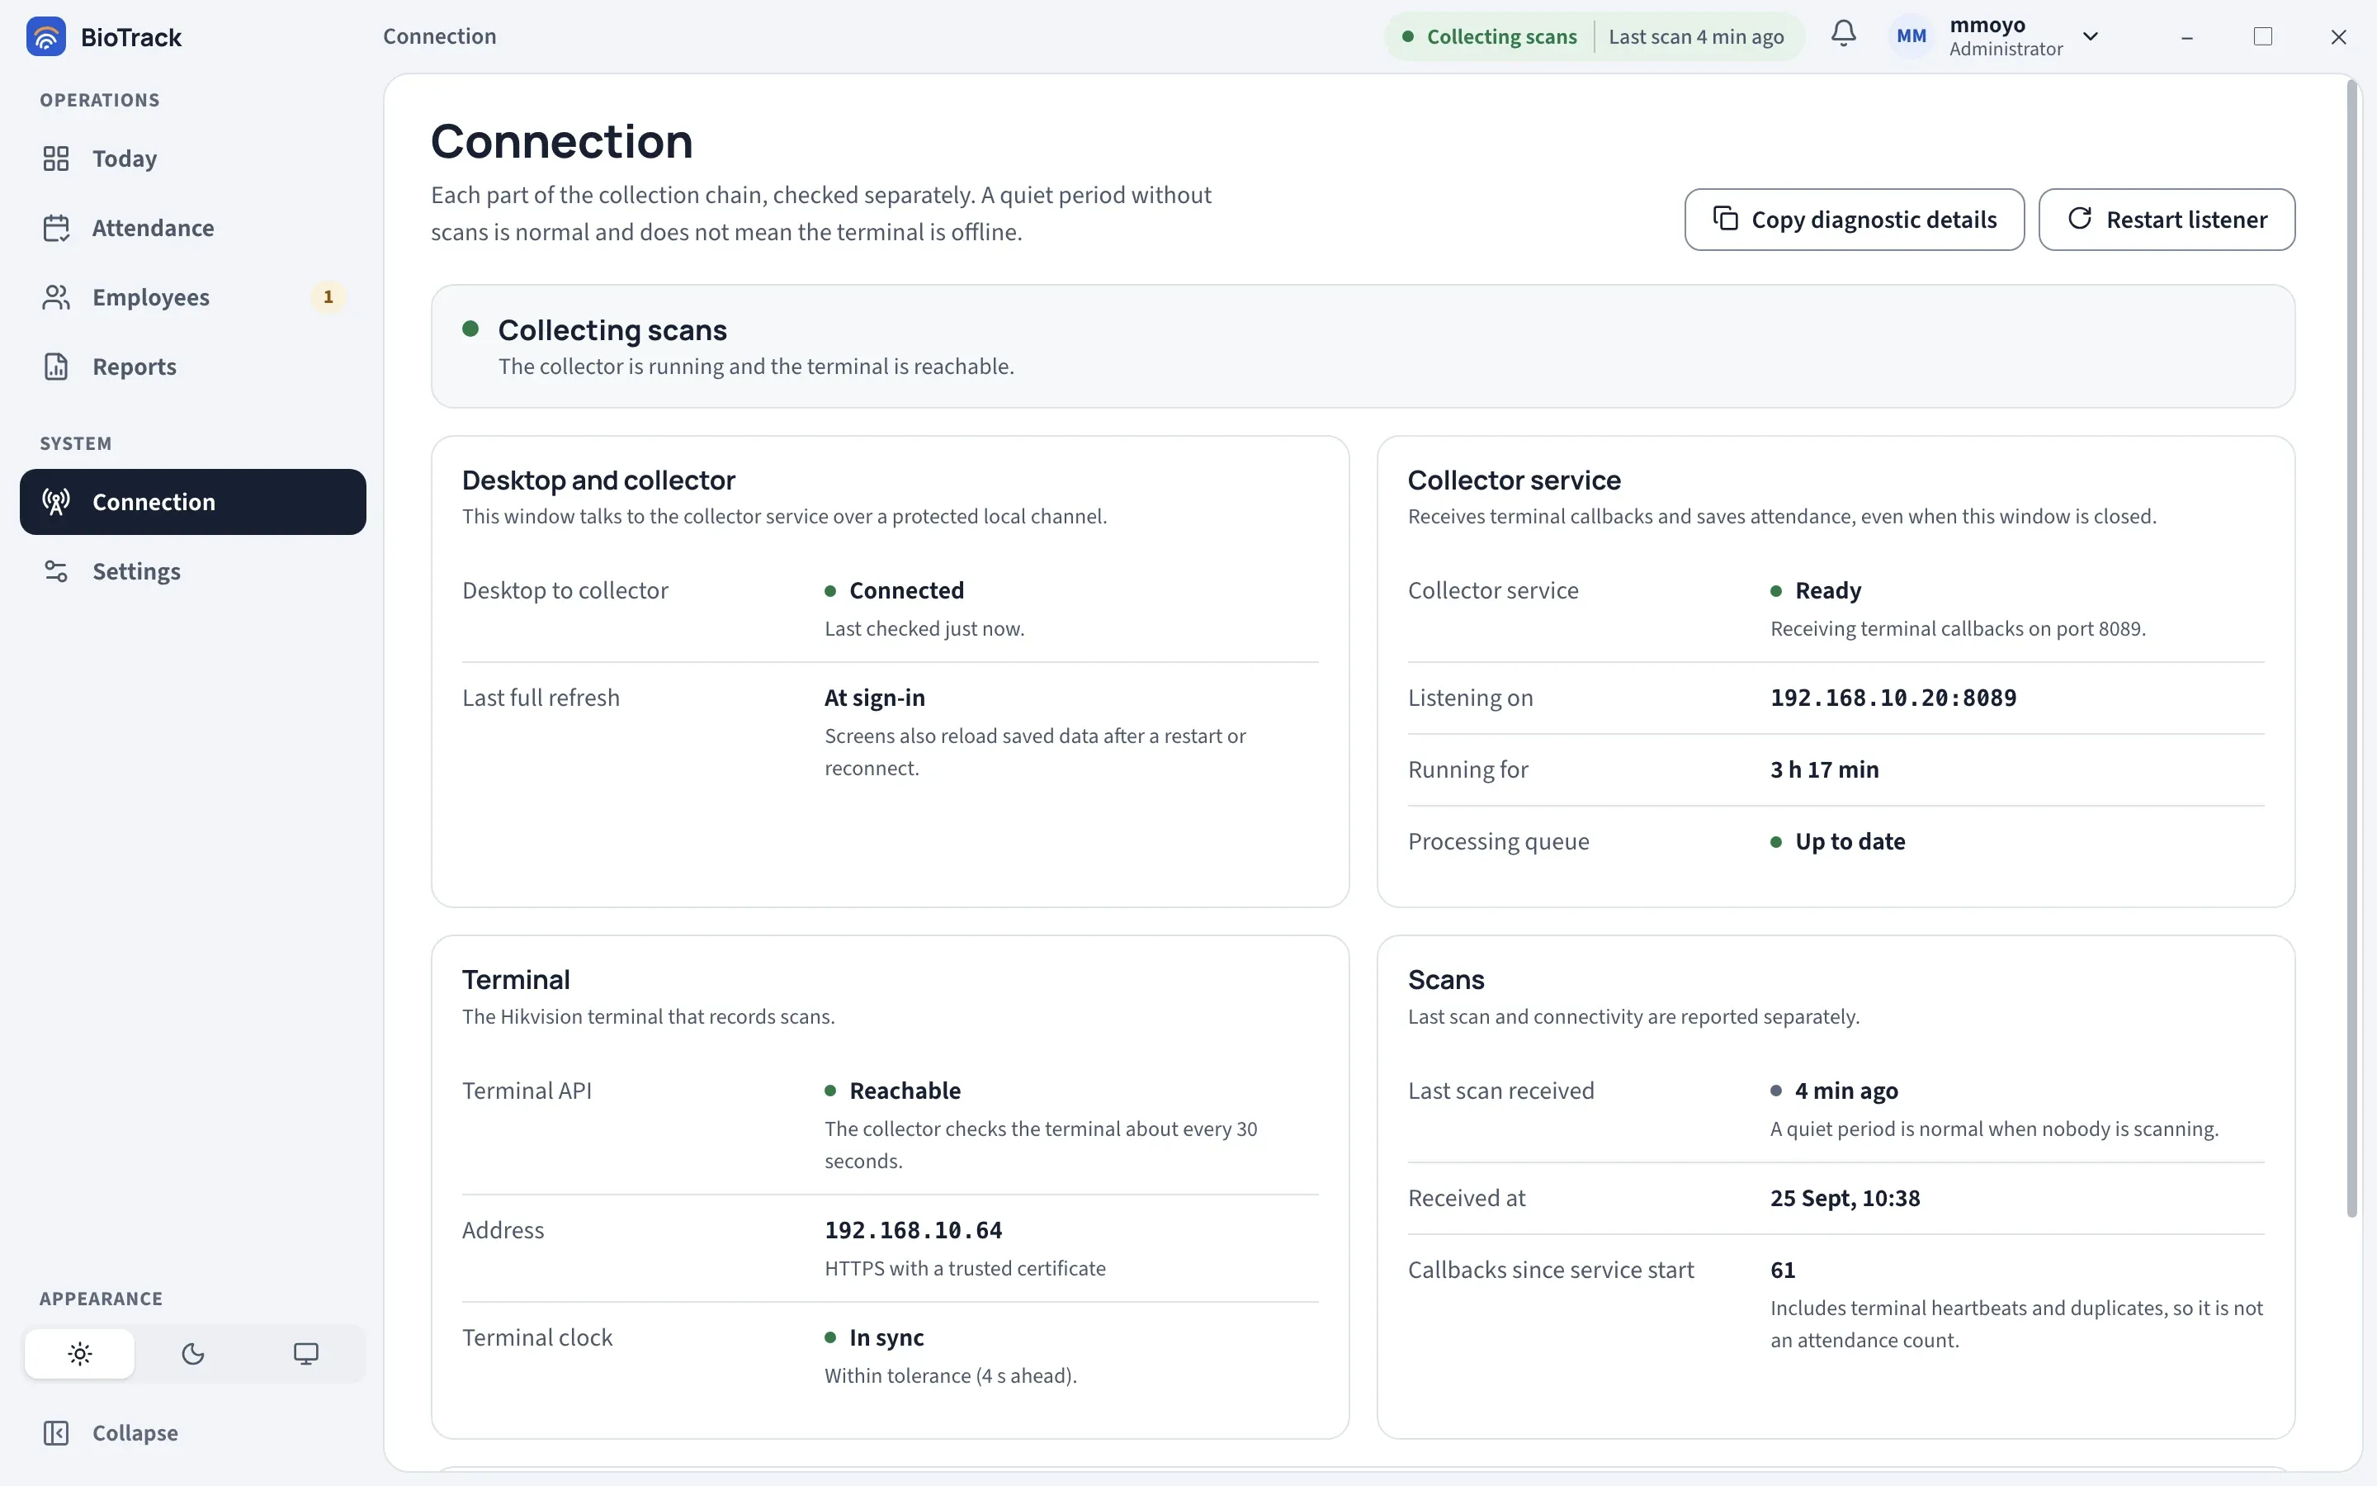
Task: Click the '25 Sept, 10:38' received time
Action: click(x=1845, y=1198)
